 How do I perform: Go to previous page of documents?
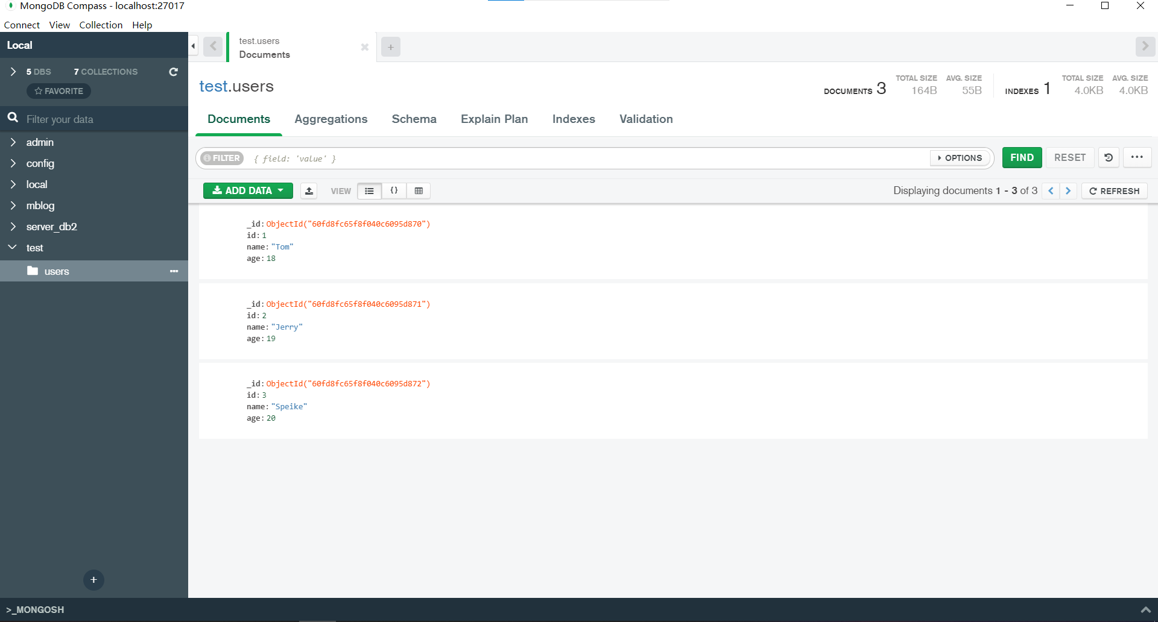click(x=1051, y=190)
